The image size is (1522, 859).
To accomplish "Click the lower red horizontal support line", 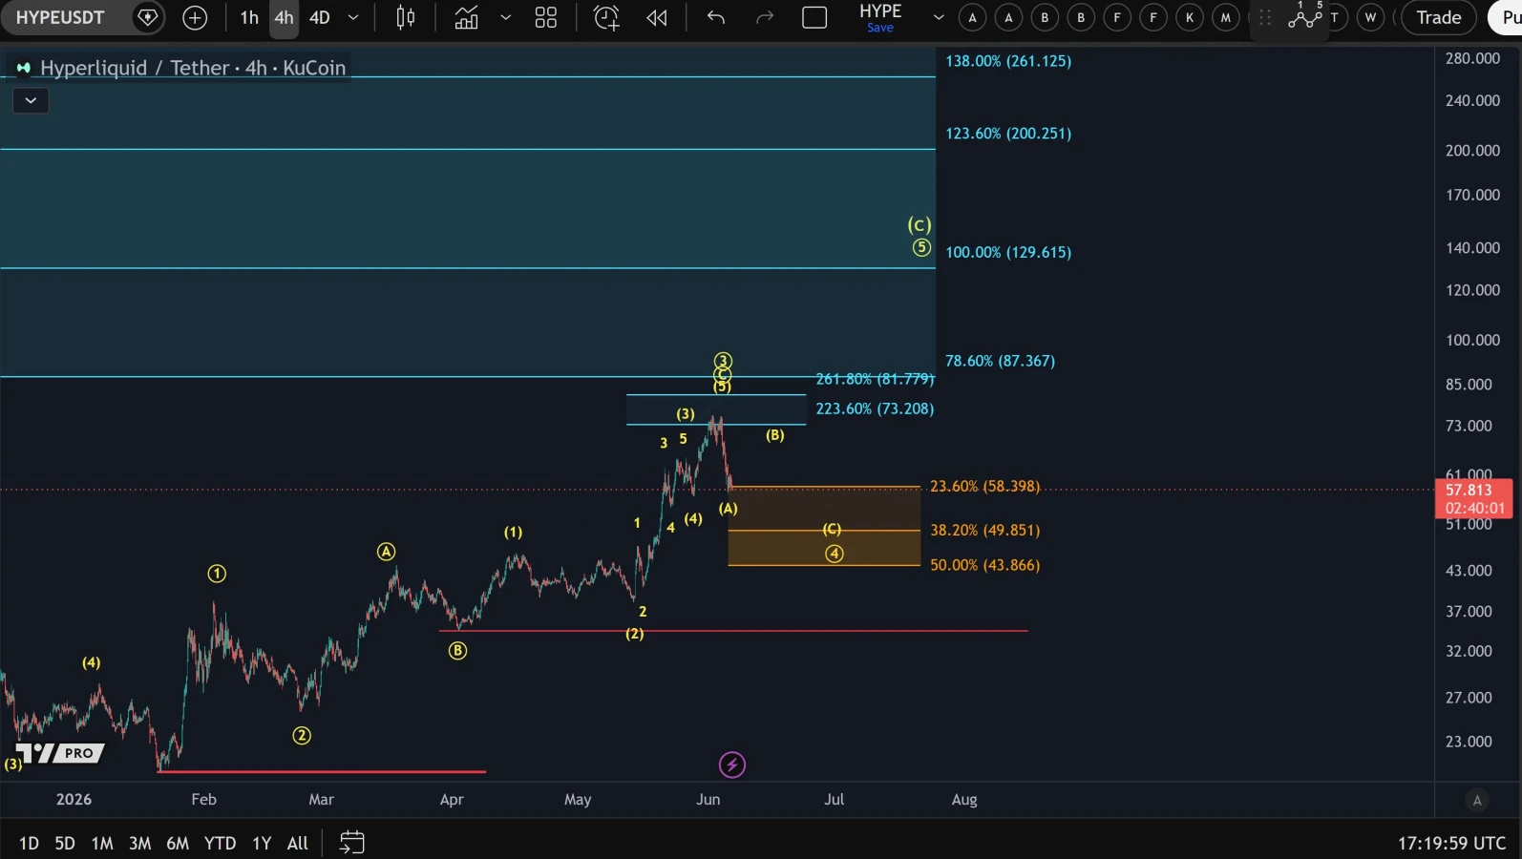I will pyautogui.click(x=322, y=771).
